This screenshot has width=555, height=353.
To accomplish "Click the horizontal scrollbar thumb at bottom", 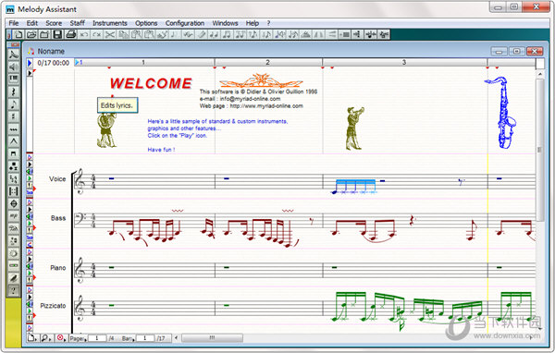I will (x=212, y=338).
